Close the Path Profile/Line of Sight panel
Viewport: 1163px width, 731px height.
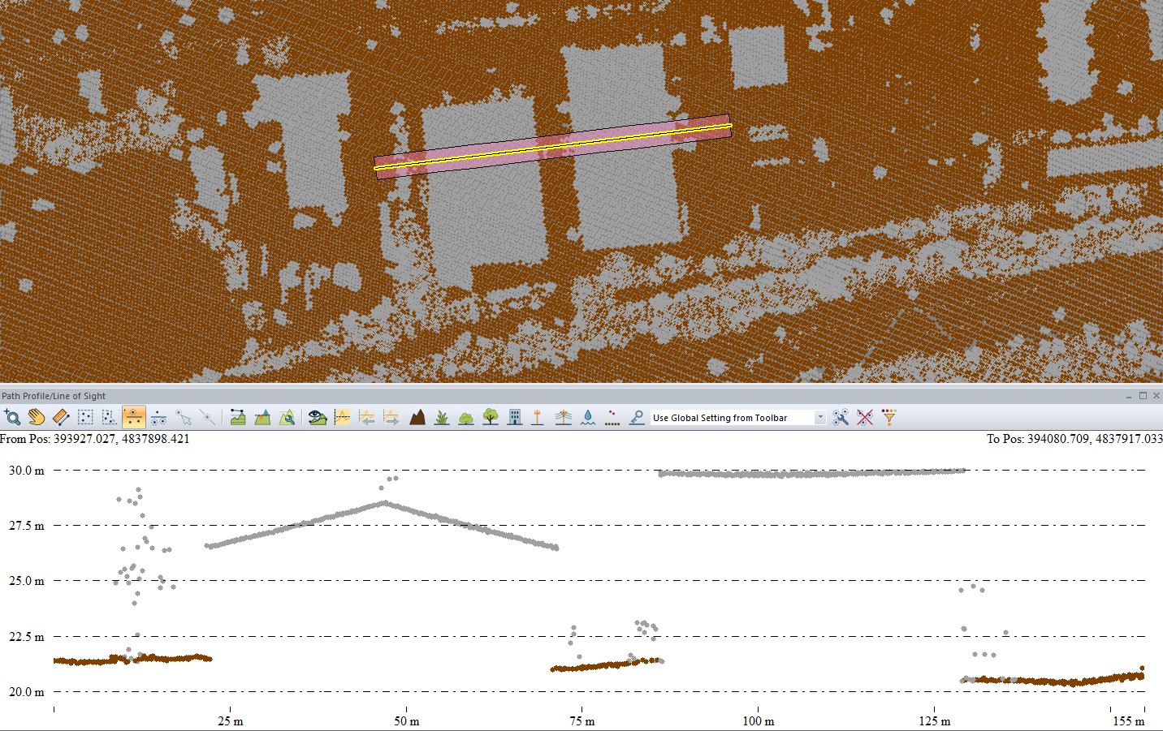(x=1155, y=396)
